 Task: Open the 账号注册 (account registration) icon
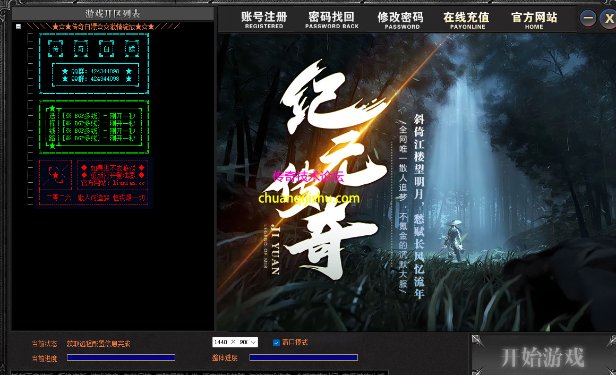click(x=264, y=18)
